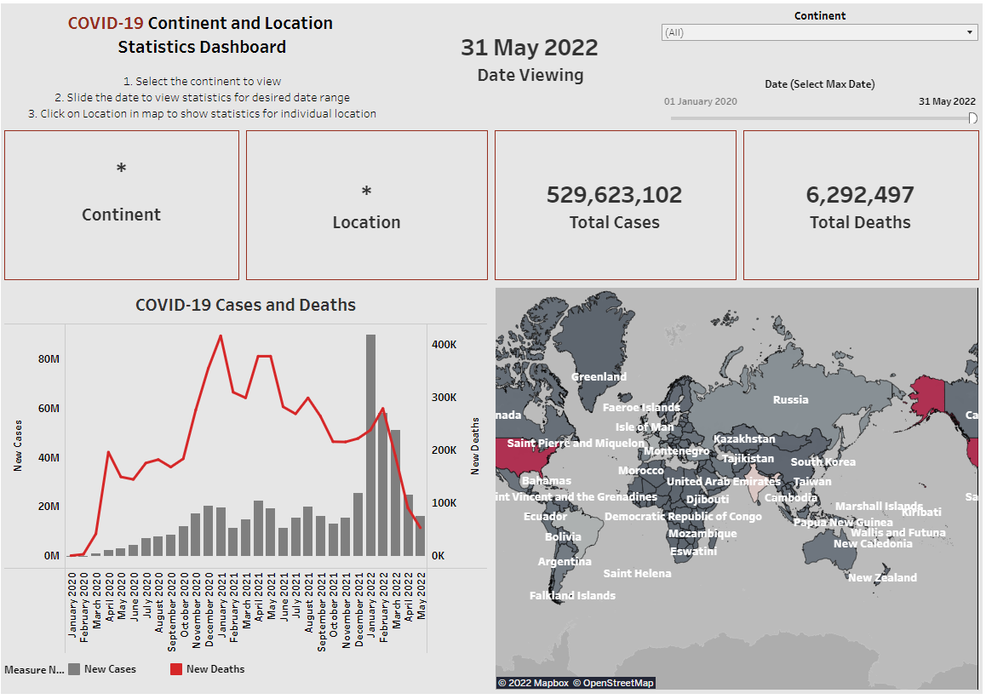Viewport: 986px width, 699px height.
Task: Select Madagascar-area Mozambique label on map
Action: pyautogui.click(x=704, y=532)
